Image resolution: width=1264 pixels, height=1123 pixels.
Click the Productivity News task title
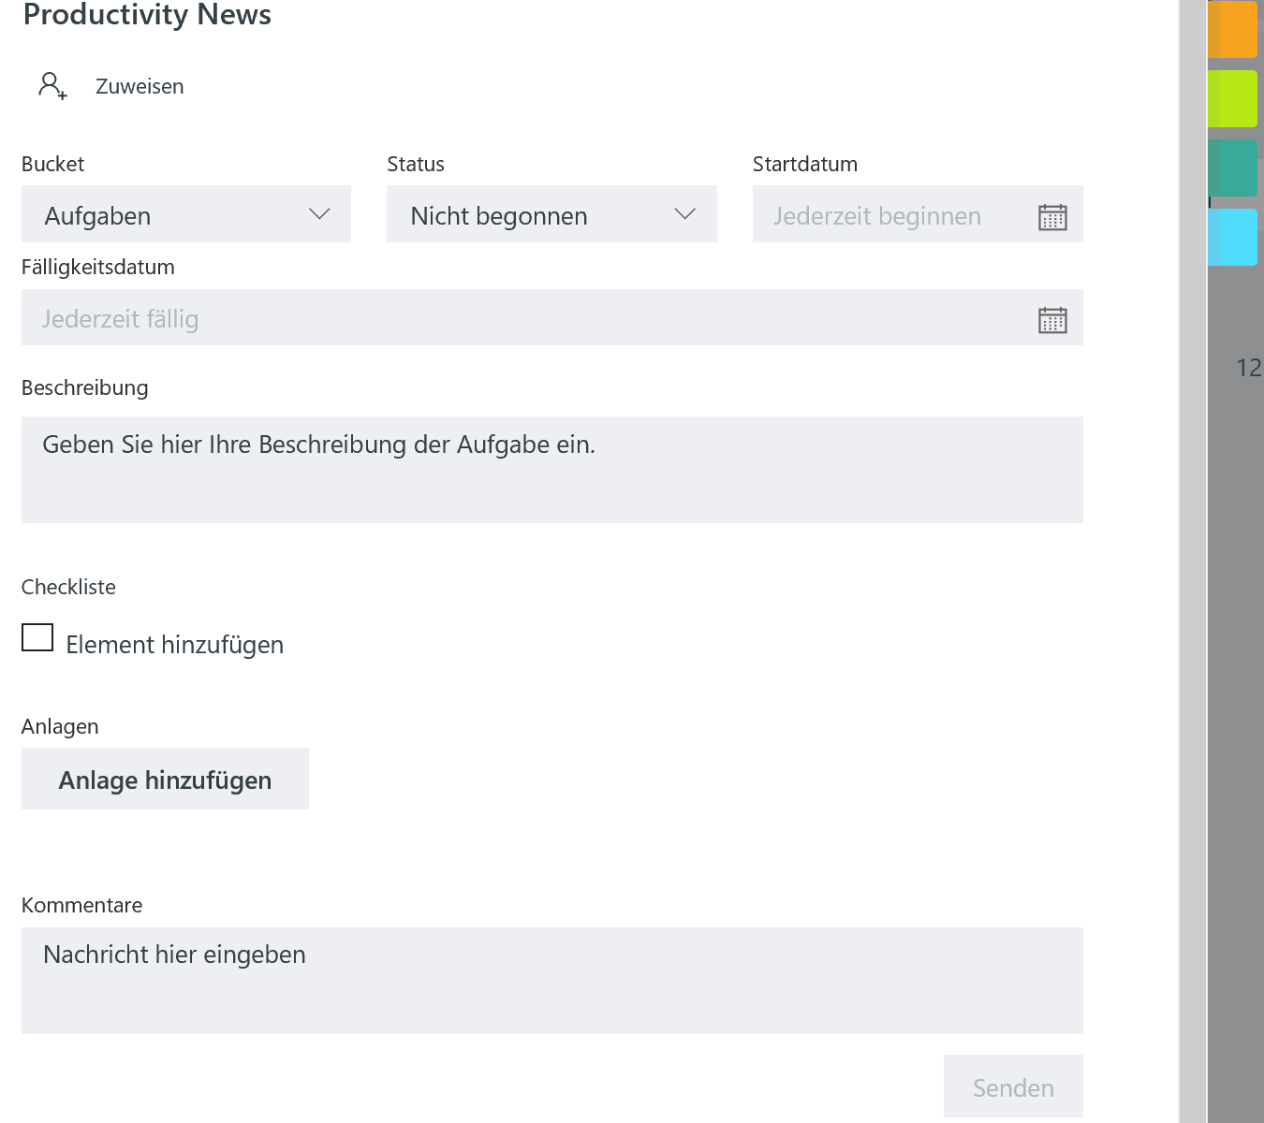click(147, 15)
